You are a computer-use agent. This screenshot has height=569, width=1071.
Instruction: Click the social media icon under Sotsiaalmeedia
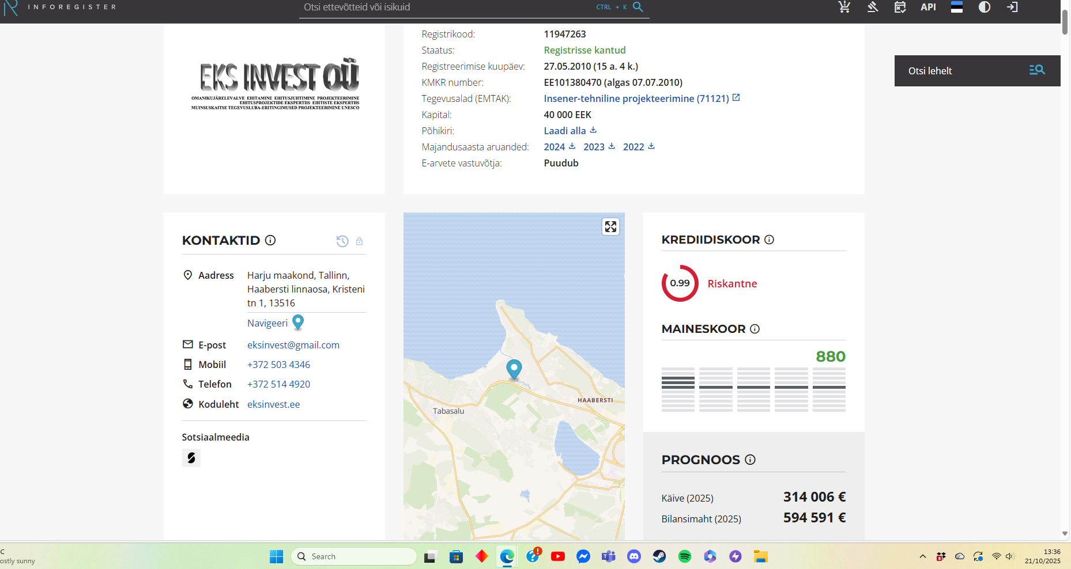coord(191,458)
